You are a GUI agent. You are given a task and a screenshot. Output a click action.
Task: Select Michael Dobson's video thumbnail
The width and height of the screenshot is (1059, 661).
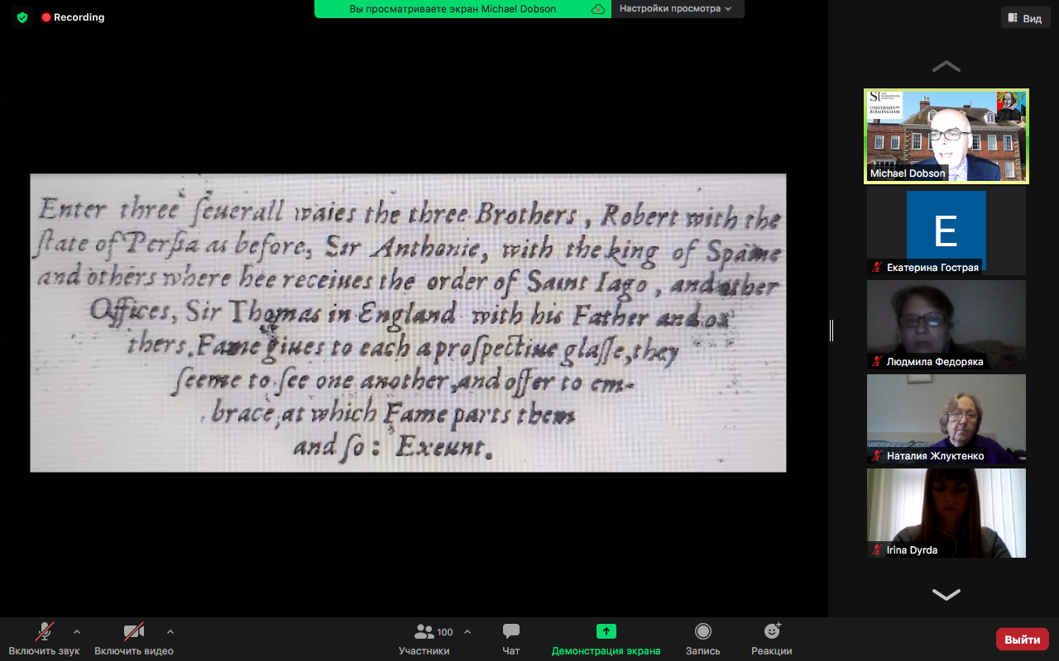click(946, 136)
